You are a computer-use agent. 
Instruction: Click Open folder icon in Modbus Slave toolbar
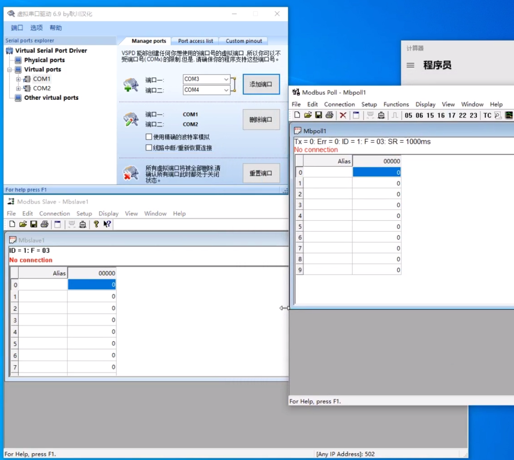(x=23, y=224)
